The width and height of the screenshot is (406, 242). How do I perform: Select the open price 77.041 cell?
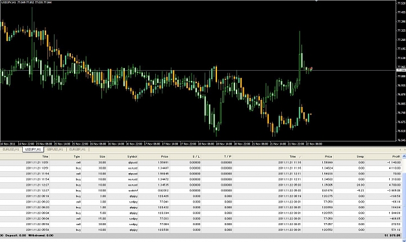point(164,202)
